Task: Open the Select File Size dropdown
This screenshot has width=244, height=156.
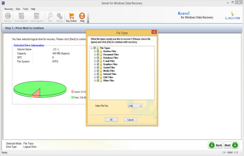Action: [x=135, y=106]
